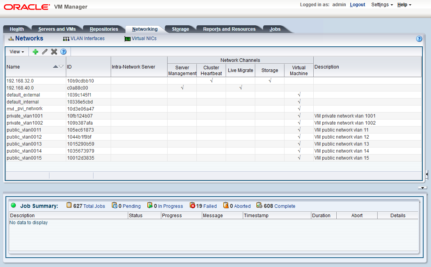This screenshot has width=431, height=267.
Task: Click the VLAN Interfaces network icon
Action: tap(66, 39)
